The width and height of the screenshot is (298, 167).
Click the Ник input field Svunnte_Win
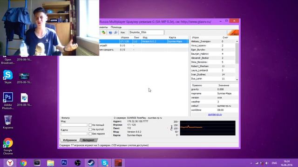coord(146,32)
